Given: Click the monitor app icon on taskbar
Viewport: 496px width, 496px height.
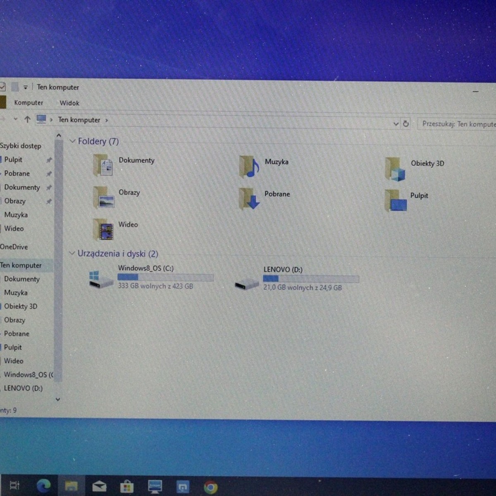Looking at the screenshot, I should click(155, 487).
